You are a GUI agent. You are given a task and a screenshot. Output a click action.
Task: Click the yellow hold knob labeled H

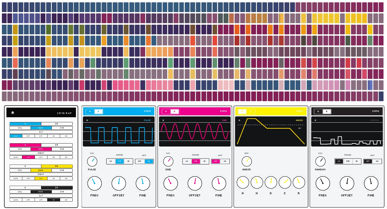tap(257, 182)
